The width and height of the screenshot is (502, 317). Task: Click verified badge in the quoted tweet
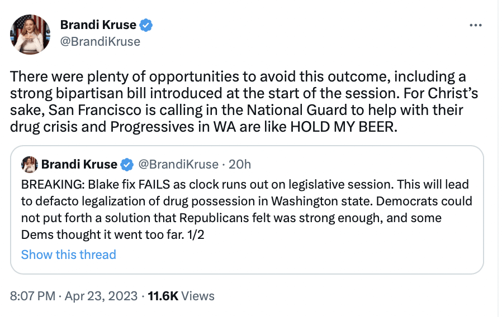(x=127, y=165)
